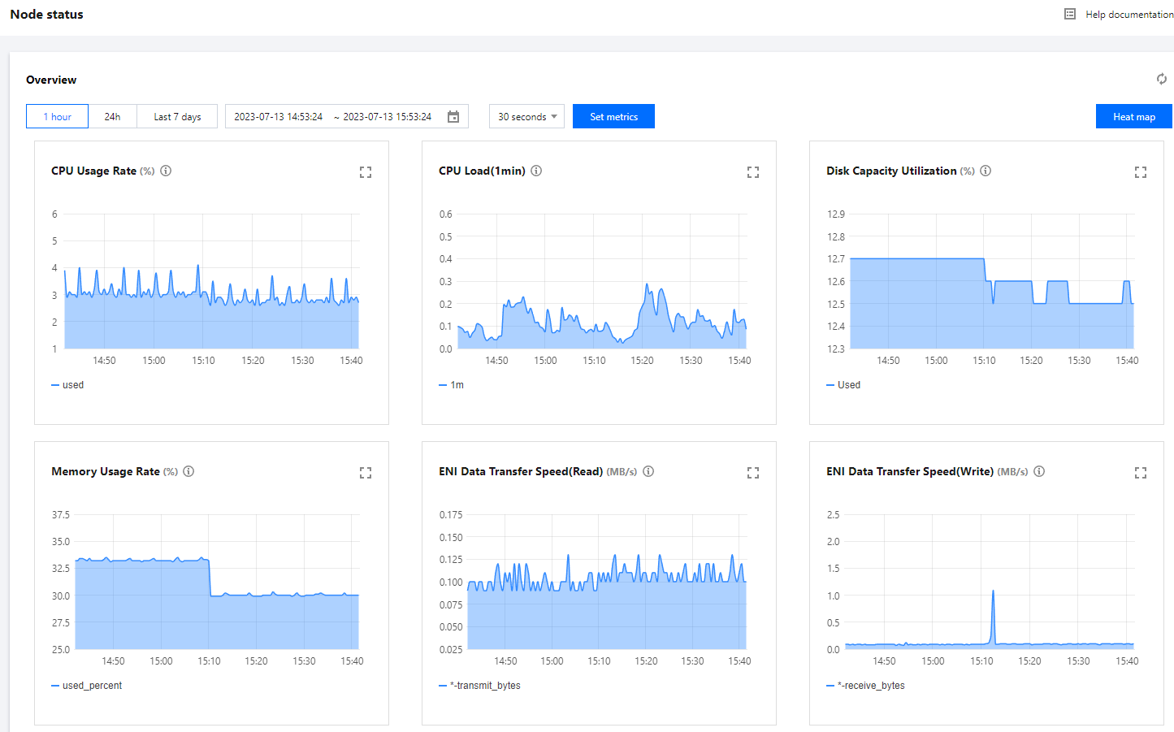Screen dimensions: 1174x732
Task: Edit the start time 2023-07-13 14:53:24 field
Action: [x=279, y=117]
